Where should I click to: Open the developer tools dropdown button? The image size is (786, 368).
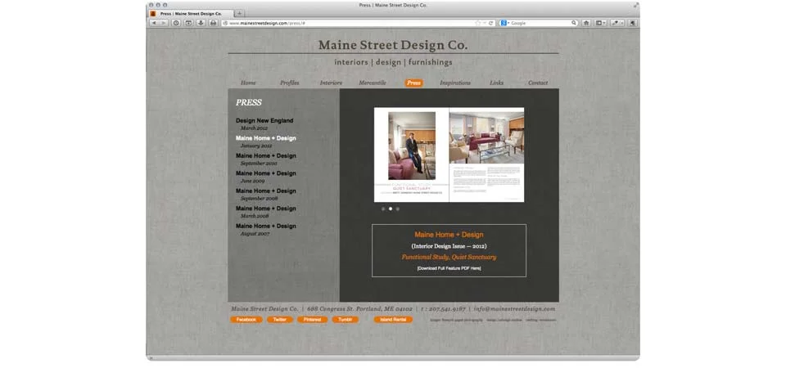pyautogui.click(x=617, y=23)
